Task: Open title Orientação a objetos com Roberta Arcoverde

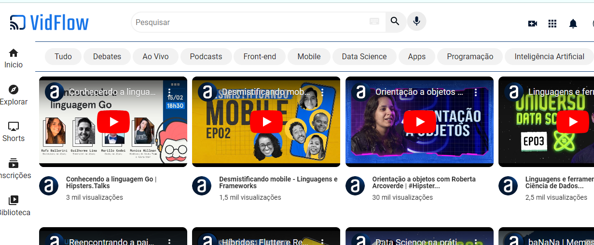Action: pos(424,182)
